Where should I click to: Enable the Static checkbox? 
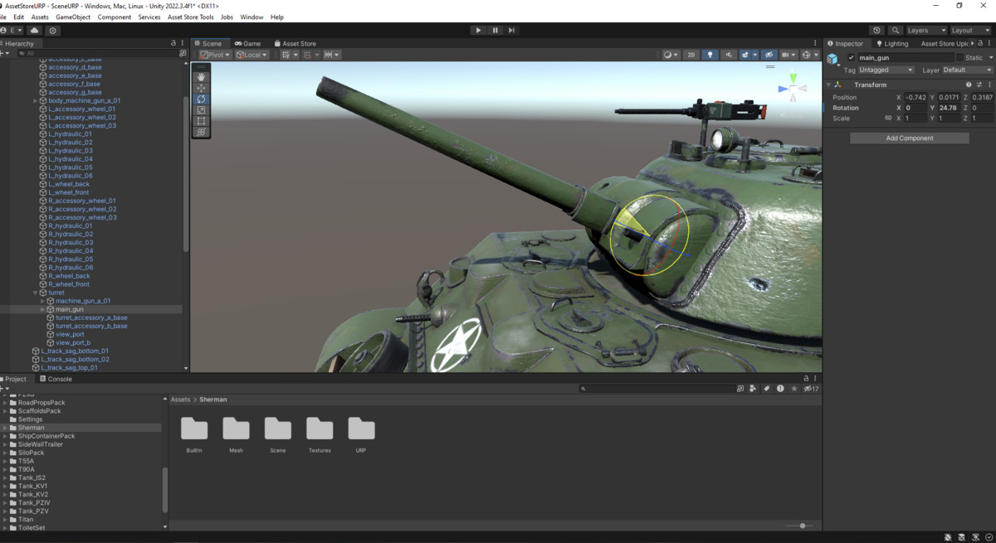click(959, 58)
